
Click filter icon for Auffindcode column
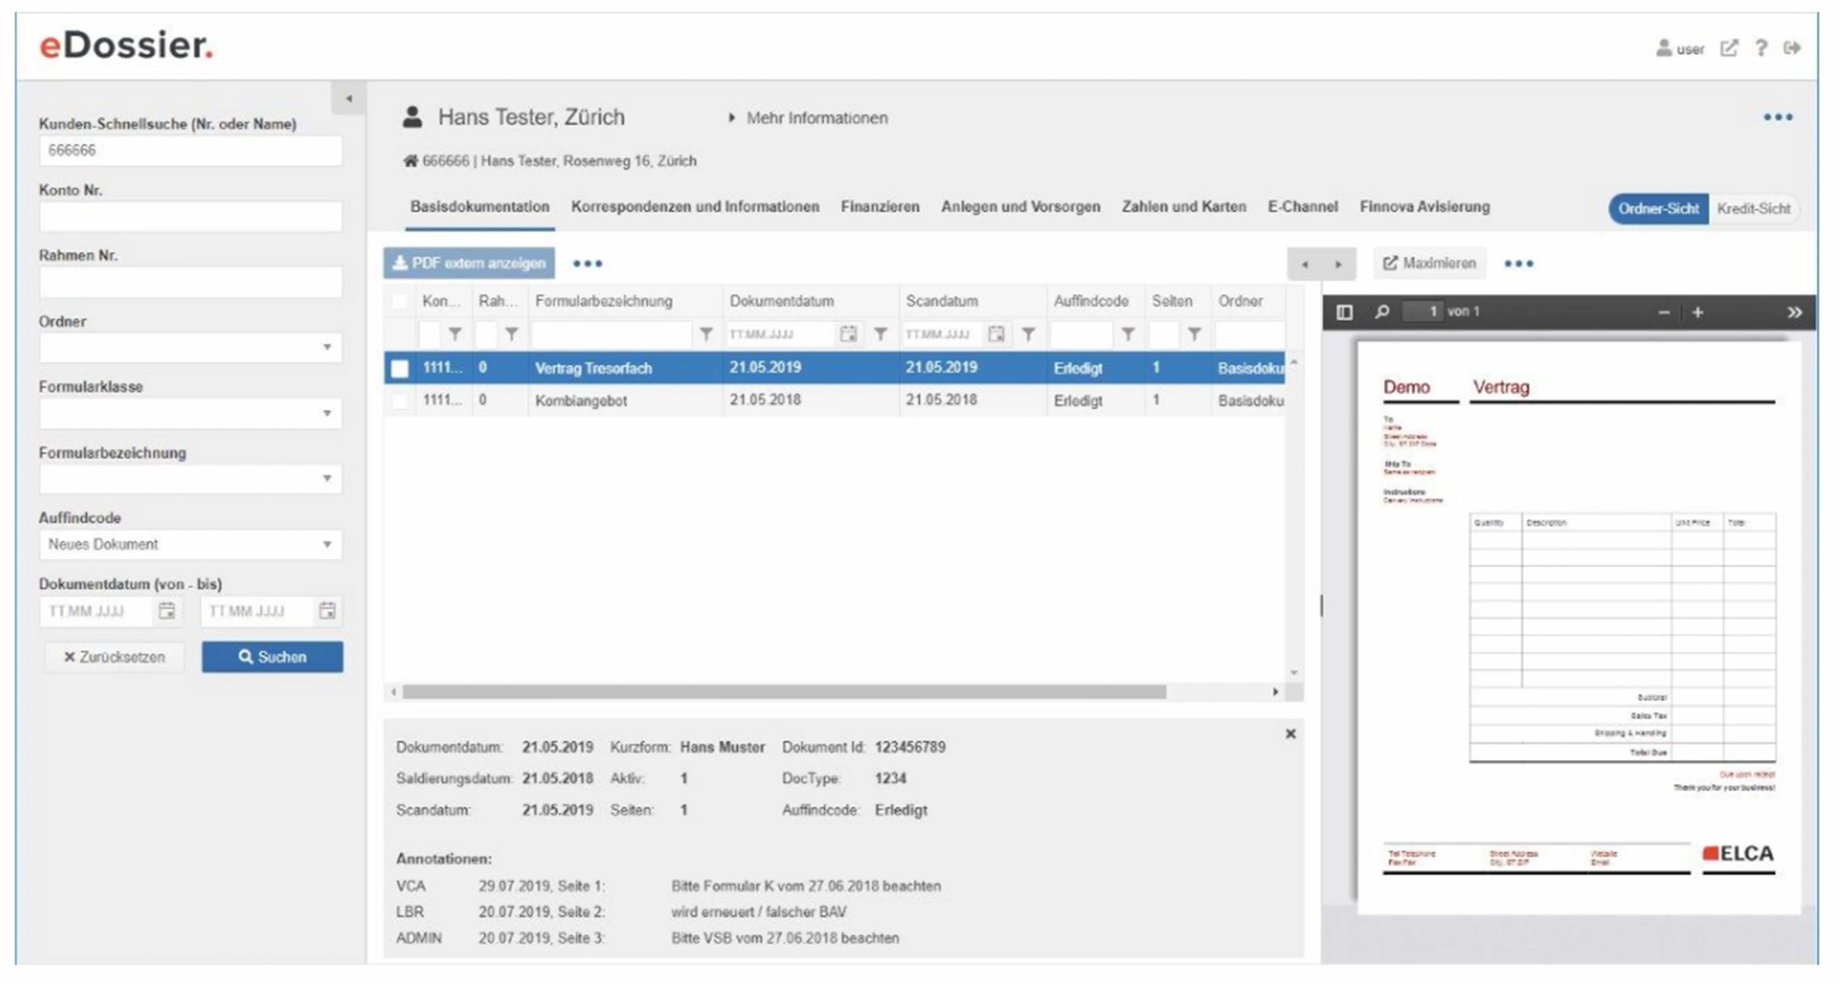coord(1128,334)
